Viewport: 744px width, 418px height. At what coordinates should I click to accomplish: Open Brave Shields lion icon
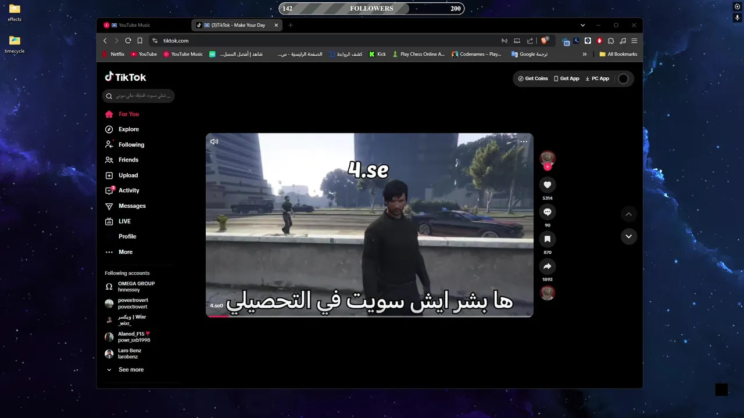[x=545, y=41]
